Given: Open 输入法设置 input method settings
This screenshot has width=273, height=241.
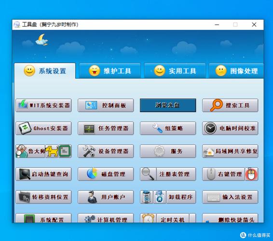Looking at the screenshot, I should (230, 197).
